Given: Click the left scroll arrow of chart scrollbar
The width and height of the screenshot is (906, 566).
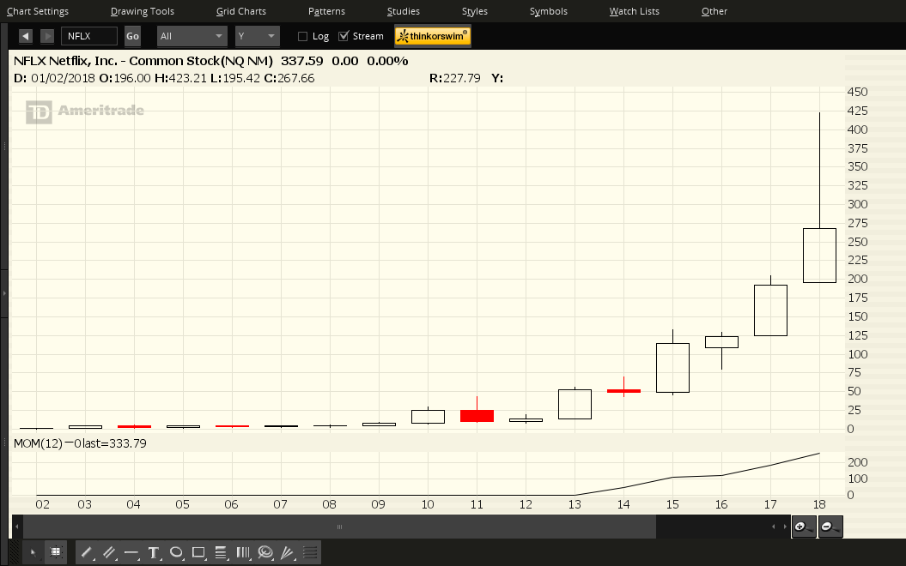Looking at the screenshot, I should (x=17, y=527).
